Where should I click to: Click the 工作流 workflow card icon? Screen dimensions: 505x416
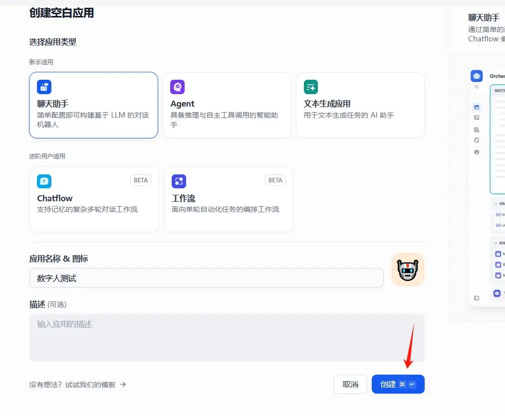pos(179,180)
